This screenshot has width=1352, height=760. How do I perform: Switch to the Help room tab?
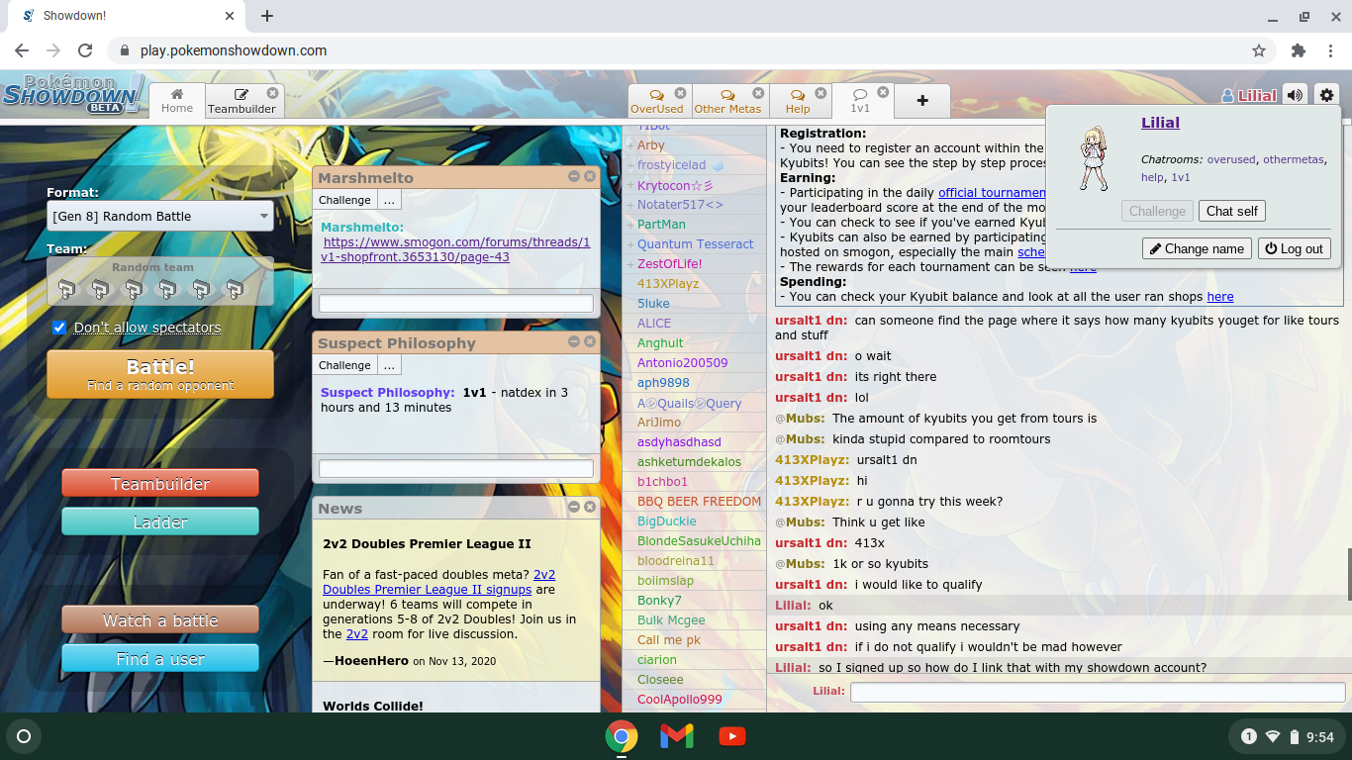point(798,108)
